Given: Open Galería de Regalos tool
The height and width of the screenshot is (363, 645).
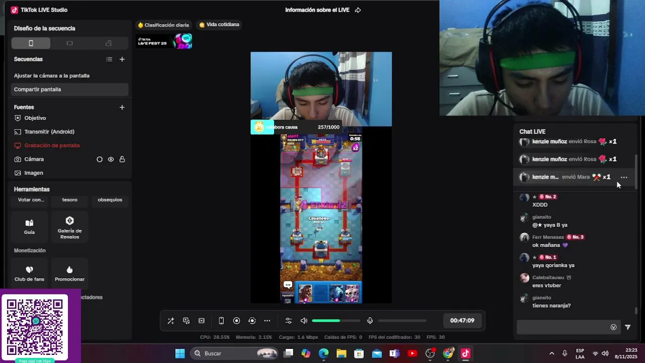Looking at the screenshot, I should click(70, 227).
